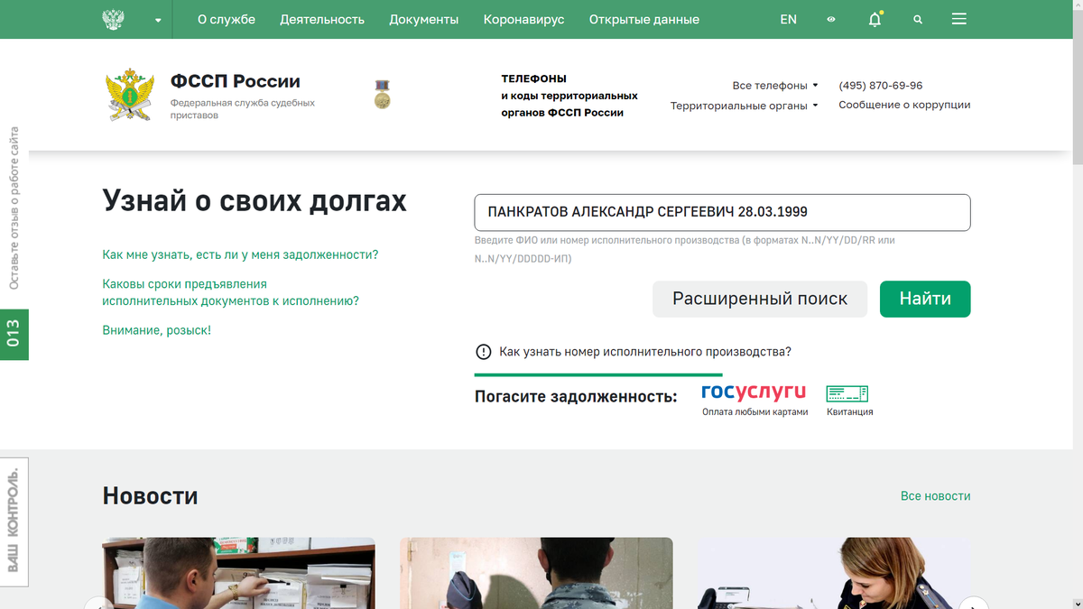Open Как узнать номер исполнительного производства link
The height and width of the screenshot is (609, 1083).
tap(645, 352)
